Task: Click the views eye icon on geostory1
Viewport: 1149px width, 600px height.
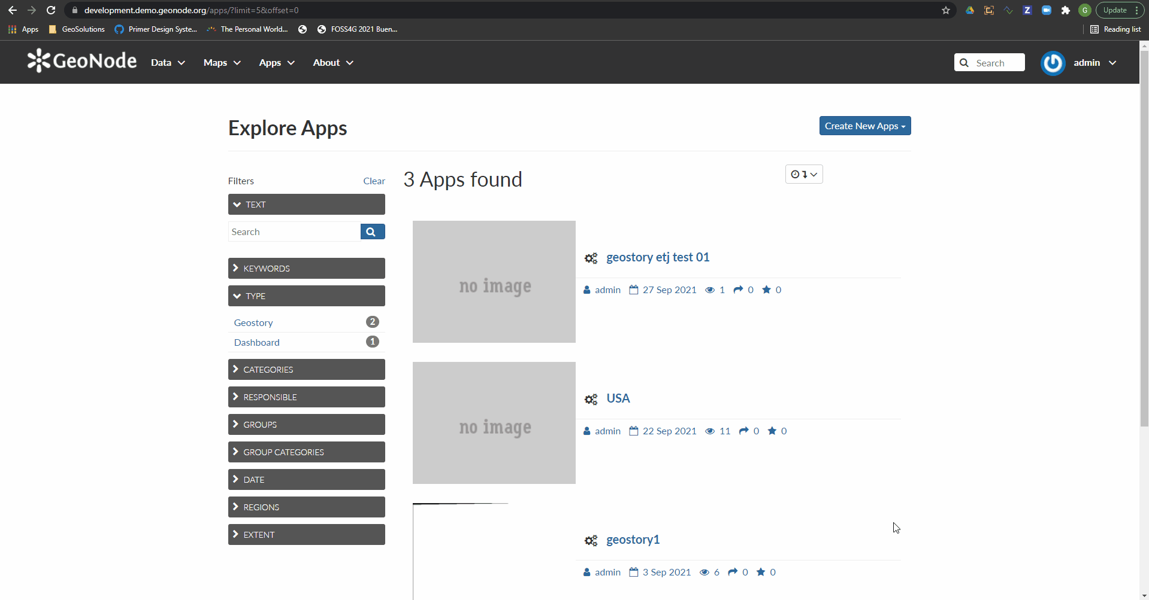Action: pyautogui.click(x=704, y=572)
